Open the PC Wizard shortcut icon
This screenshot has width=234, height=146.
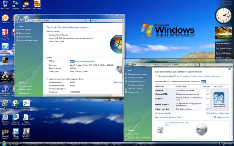tap(26, 105)
